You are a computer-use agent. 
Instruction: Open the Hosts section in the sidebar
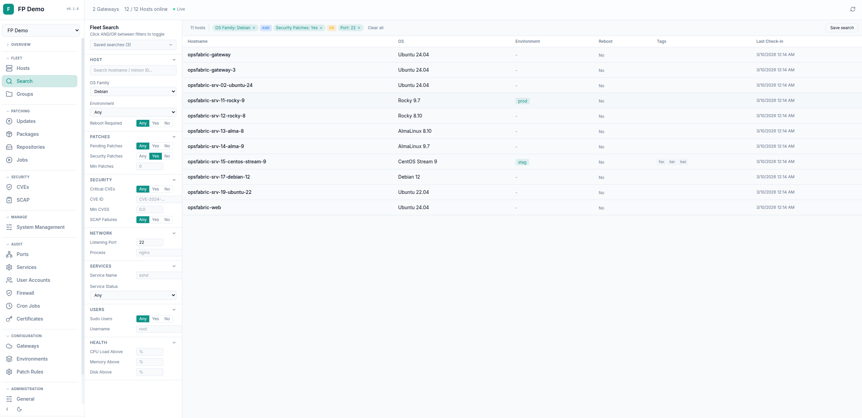pos(23,68)
